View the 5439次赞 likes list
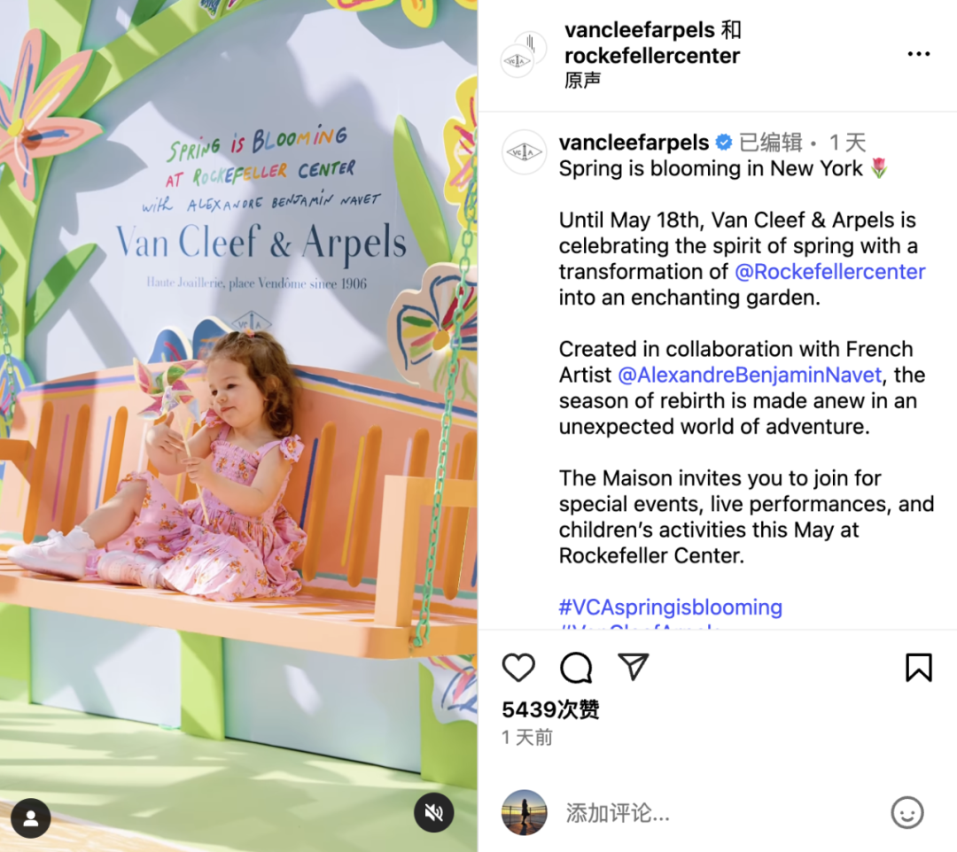Image resolution: width=957 pixels, height=852 pixels. (550, 709)
